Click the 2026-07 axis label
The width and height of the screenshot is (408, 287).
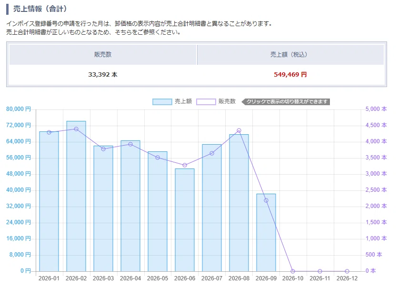pos(212,278)
